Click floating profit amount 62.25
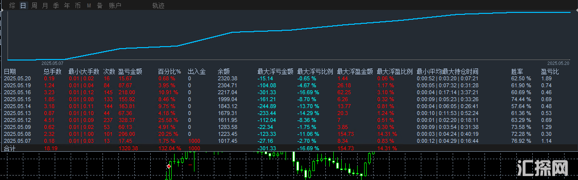This screenshot has width=578, height=180. click(x=344, y=92)
